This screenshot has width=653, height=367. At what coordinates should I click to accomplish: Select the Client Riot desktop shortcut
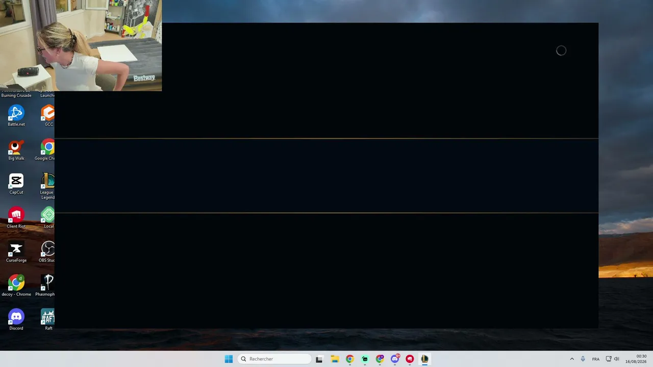point(16,218)
